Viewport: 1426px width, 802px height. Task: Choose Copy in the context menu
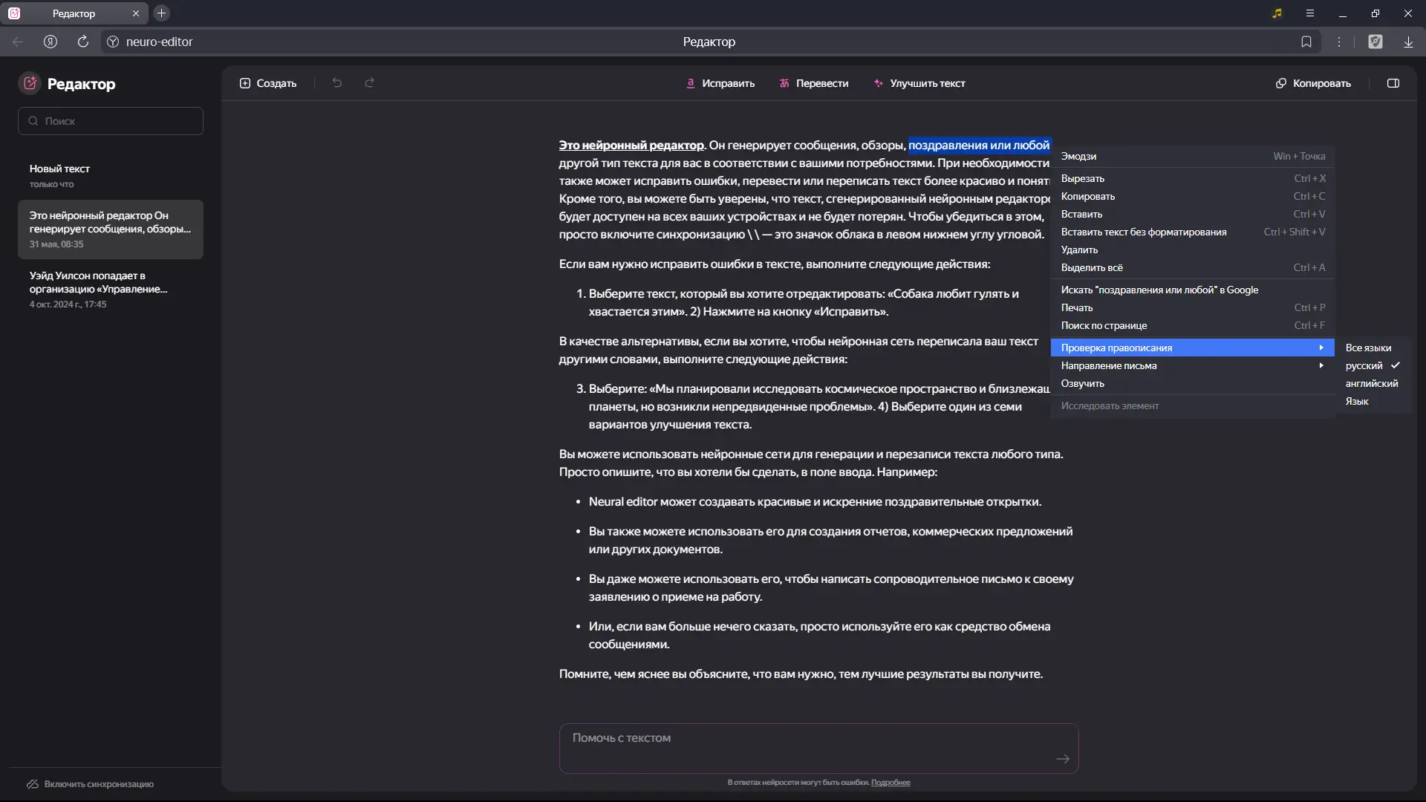1088,197
